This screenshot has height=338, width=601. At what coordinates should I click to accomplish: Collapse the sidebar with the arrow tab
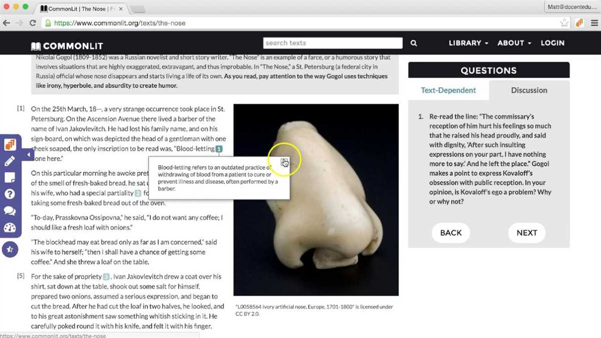[28, 155]
